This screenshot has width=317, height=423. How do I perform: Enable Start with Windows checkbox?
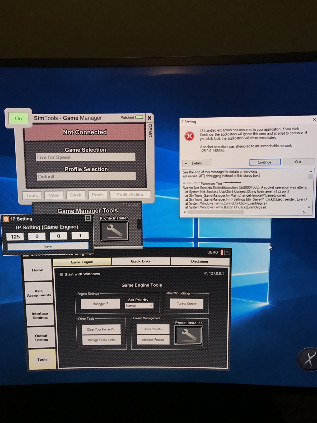pyautogui.click(x=61, y=274)
